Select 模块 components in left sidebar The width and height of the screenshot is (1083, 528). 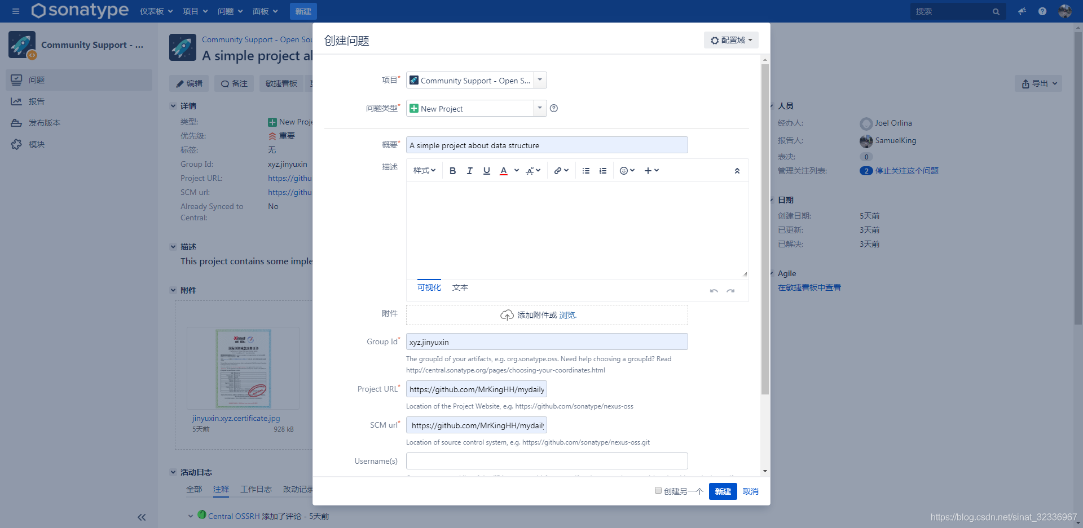pos(79,144)
